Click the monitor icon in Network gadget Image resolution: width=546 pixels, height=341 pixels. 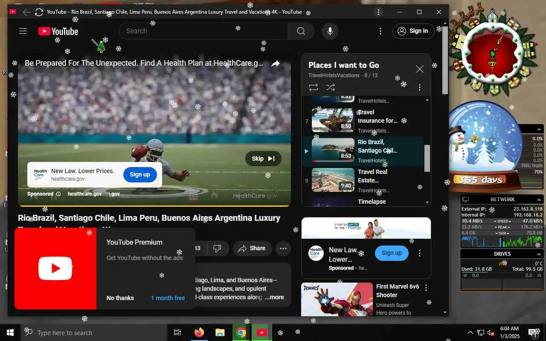pyautogui.click(x=465, y=199)
